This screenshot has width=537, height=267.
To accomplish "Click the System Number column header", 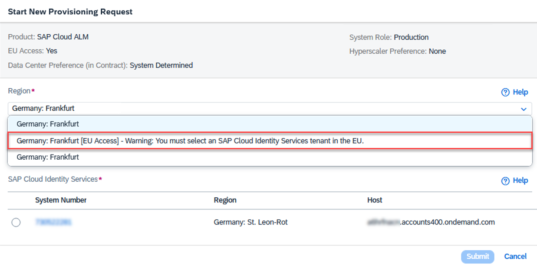I will 61,200.
